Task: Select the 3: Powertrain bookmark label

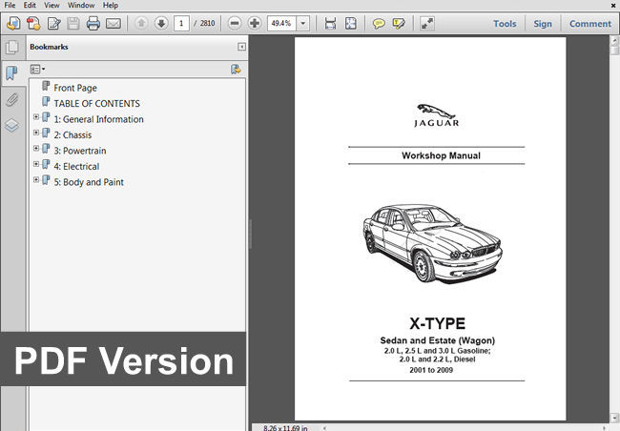Action: pos(80,151)
